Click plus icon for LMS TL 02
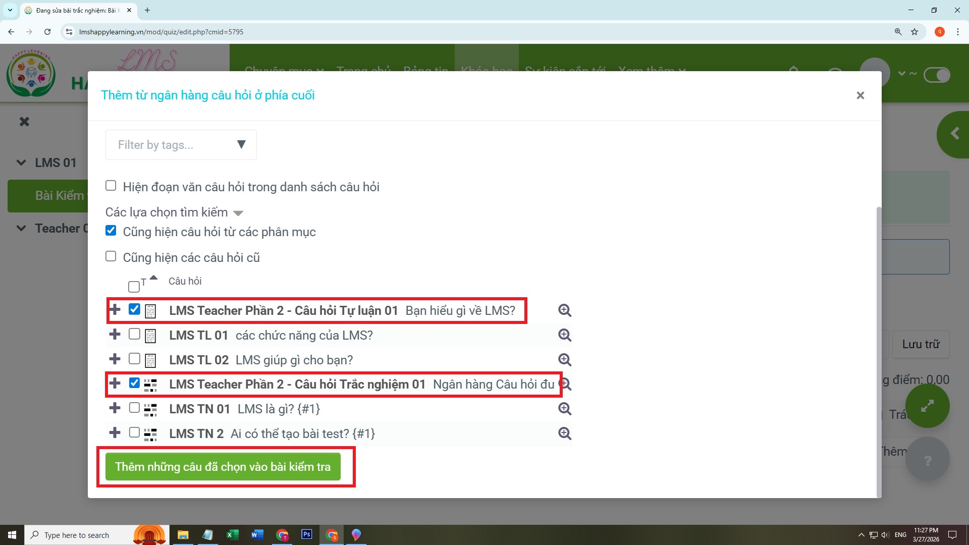The width and height of the screenshot is (969, 545). coord(115,359)
